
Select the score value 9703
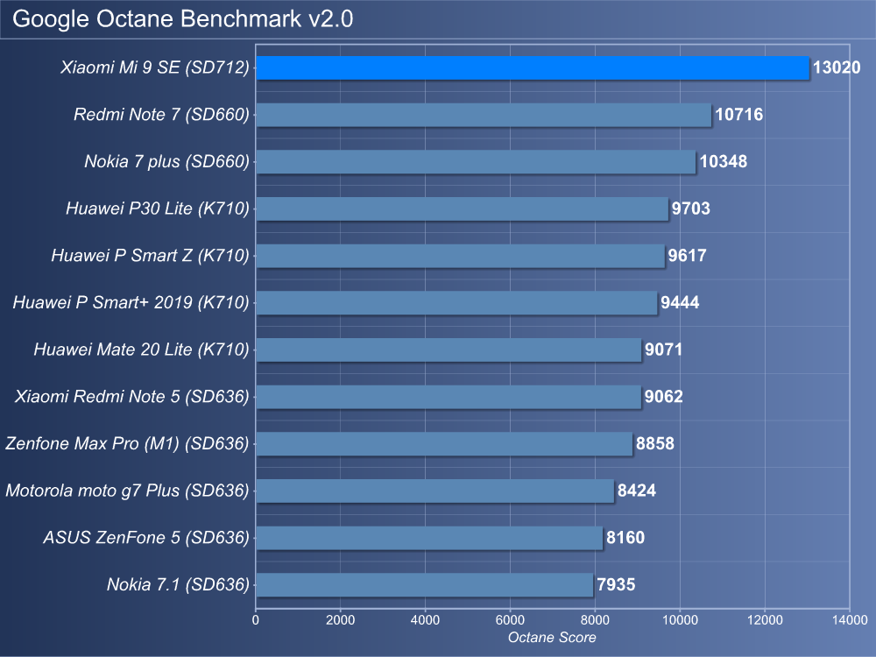[690, 208]
